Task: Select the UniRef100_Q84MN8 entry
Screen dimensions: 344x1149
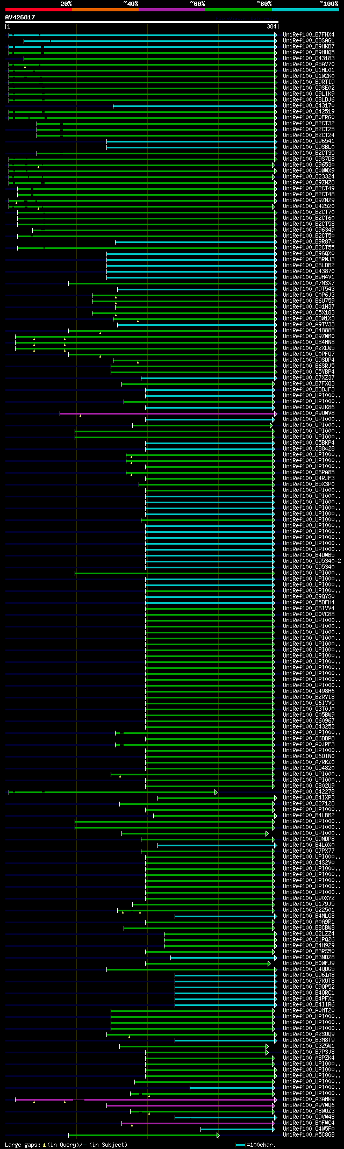Action: tap(309, 342)
